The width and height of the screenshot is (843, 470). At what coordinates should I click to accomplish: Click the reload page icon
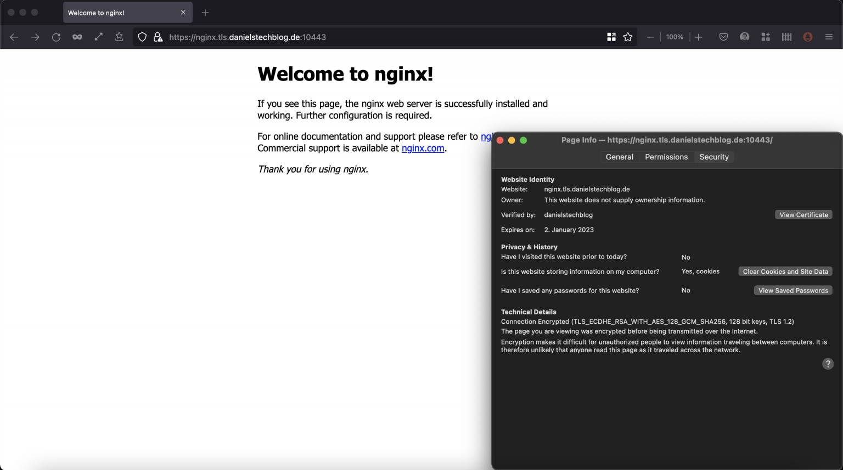point(56,37)
